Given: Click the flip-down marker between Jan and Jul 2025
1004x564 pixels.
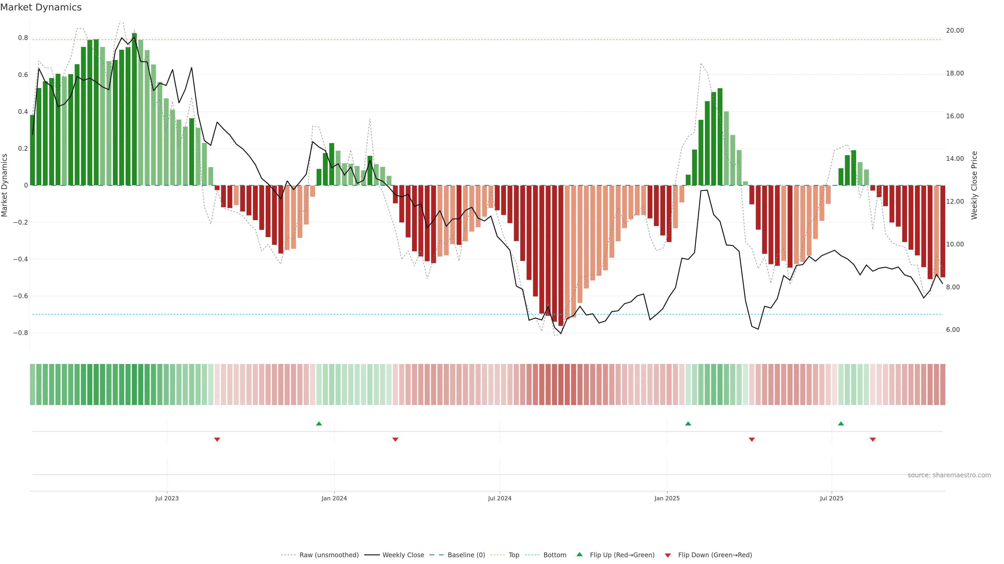Looking at the screenshot, I should pos(752,439).
